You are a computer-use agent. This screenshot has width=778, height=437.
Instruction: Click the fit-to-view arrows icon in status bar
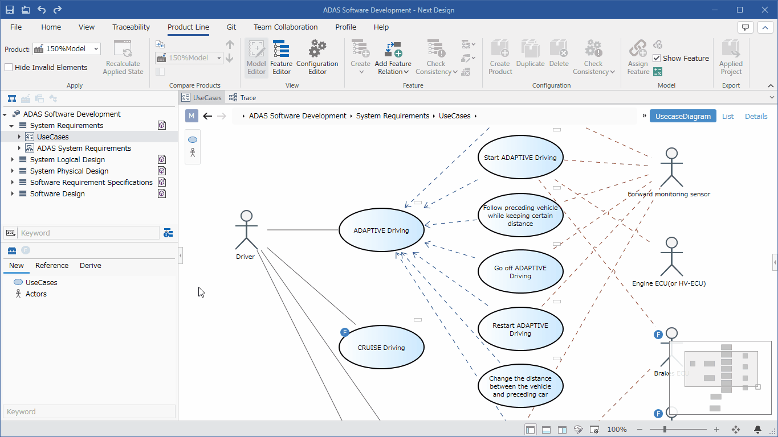coord(736,430)
